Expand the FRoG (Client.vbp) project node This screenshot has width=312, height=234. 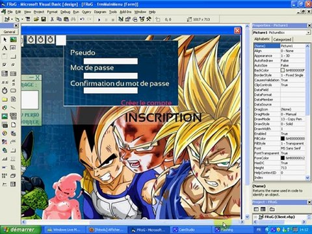point(255,216)
